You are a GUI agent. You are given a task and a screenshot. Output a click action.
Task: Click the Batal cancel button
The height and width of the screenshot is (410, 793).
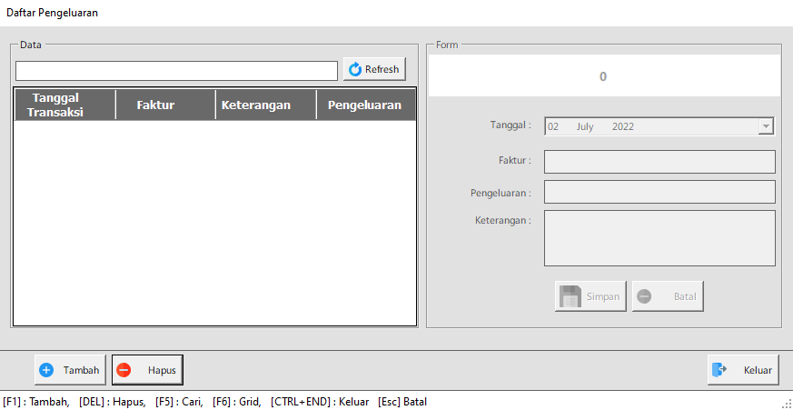click(x=668, y=296)
